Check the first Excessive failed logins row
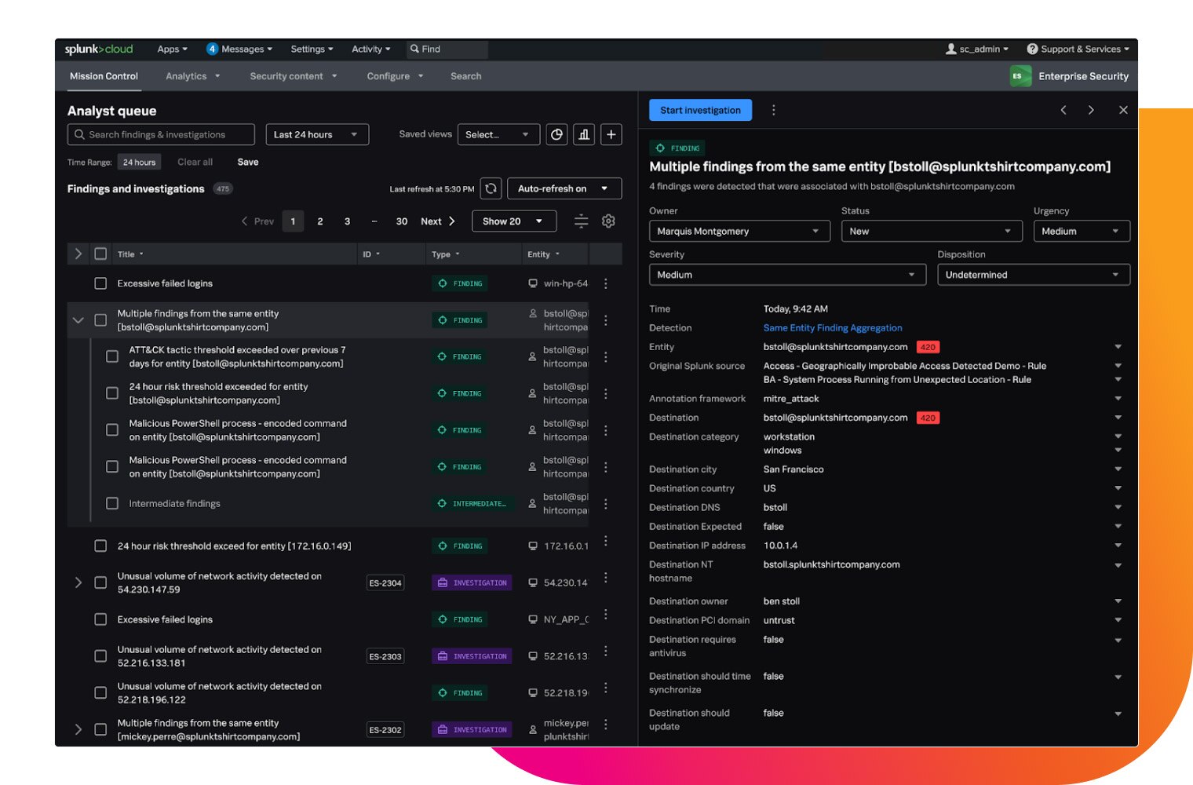 tap(100, 283)
